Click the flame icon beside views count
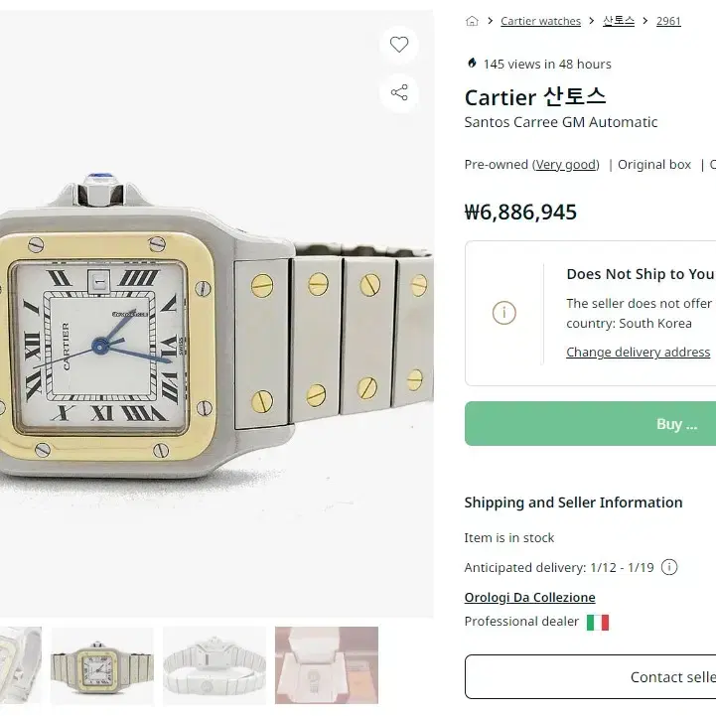The height and width of the screenshot is (716, 716). [x=472, y=63]
